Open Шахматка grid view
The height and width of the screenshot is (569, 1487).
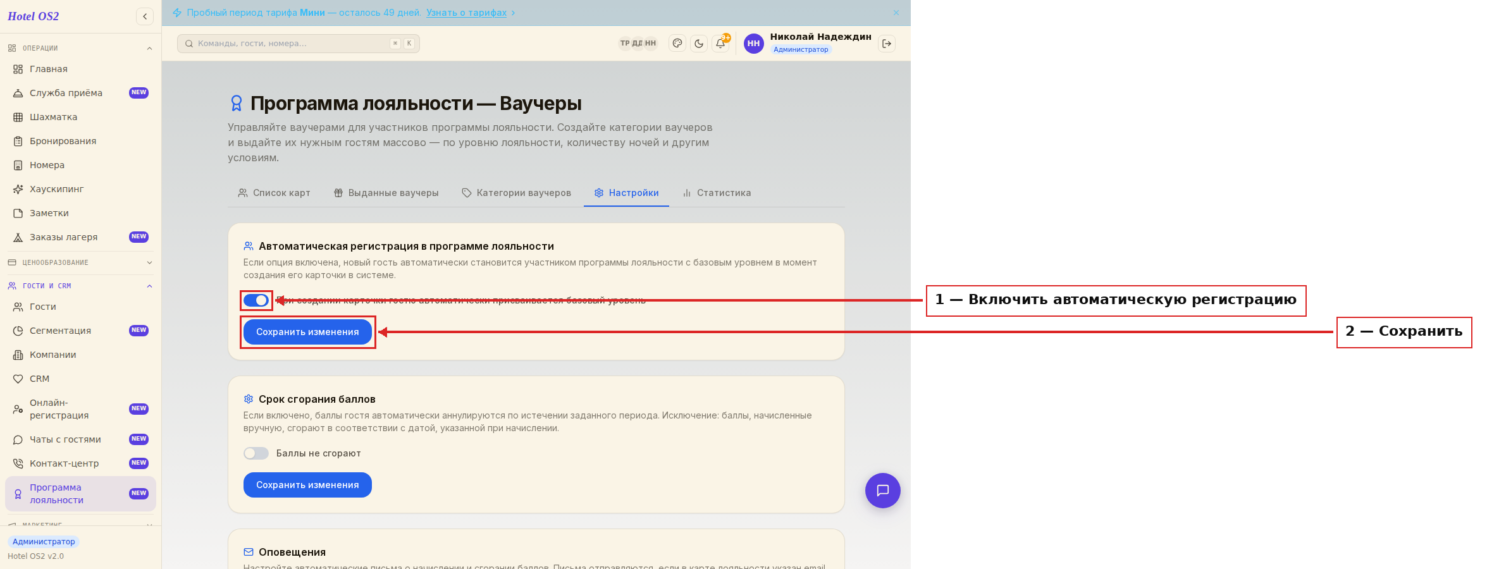coord(80,117)
